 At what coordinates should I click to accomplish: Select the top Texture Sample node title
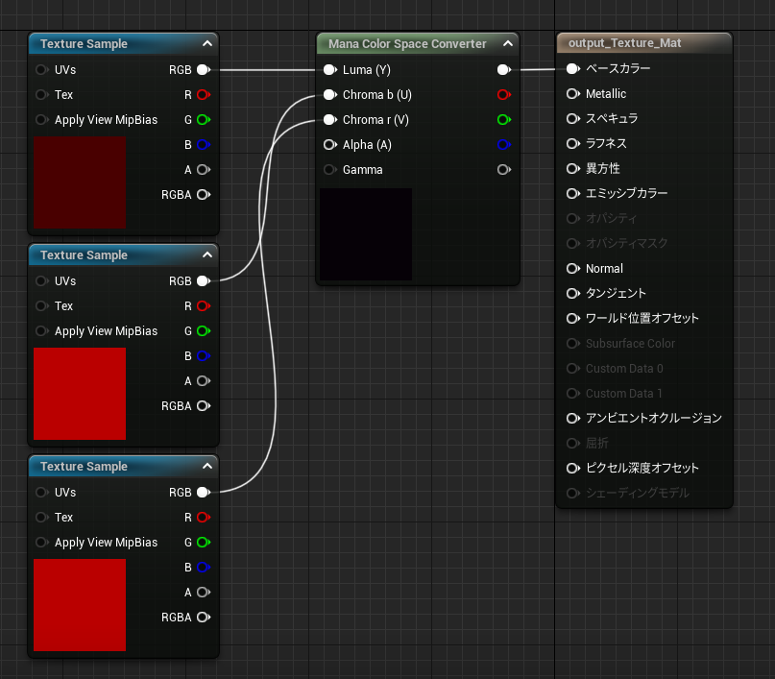click(x=84, y=44)
